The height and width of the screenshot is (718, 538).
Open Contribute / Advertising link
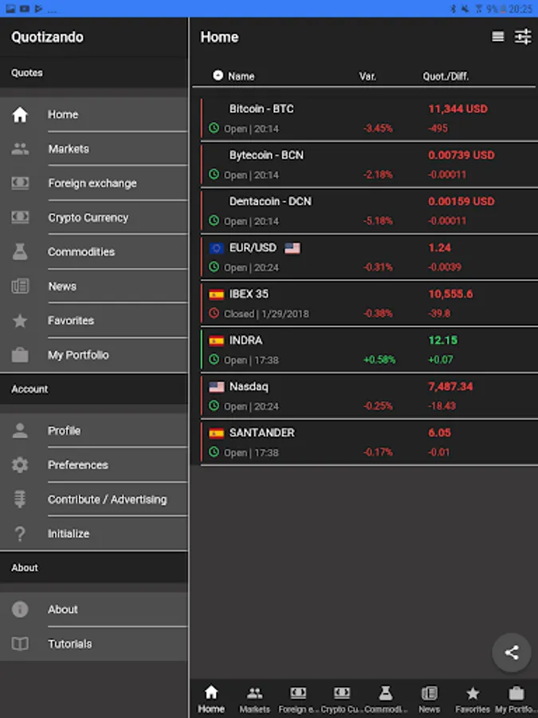coord(107,499)
